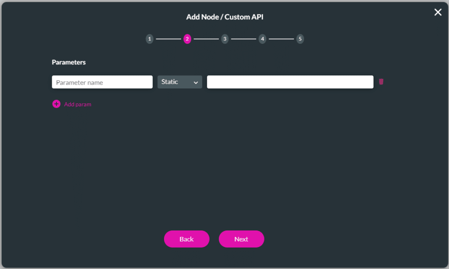This screenshot has height=269, width=449.
Task: Close the Add Node / Custom API dialog
Action: 437,12
